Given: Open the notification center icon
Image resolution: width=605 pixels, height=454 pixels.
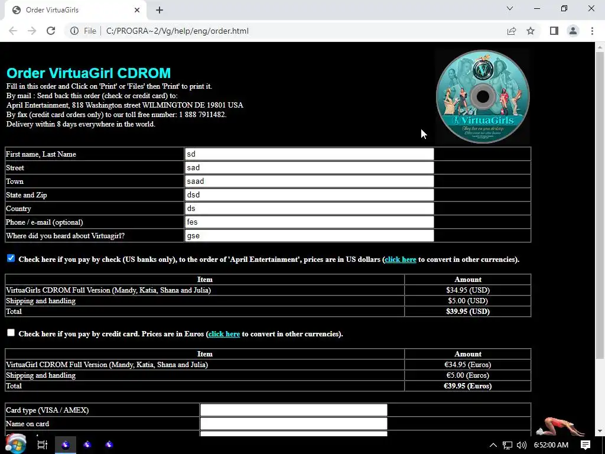Looking at the screenshot, I should tap(586, 445).
